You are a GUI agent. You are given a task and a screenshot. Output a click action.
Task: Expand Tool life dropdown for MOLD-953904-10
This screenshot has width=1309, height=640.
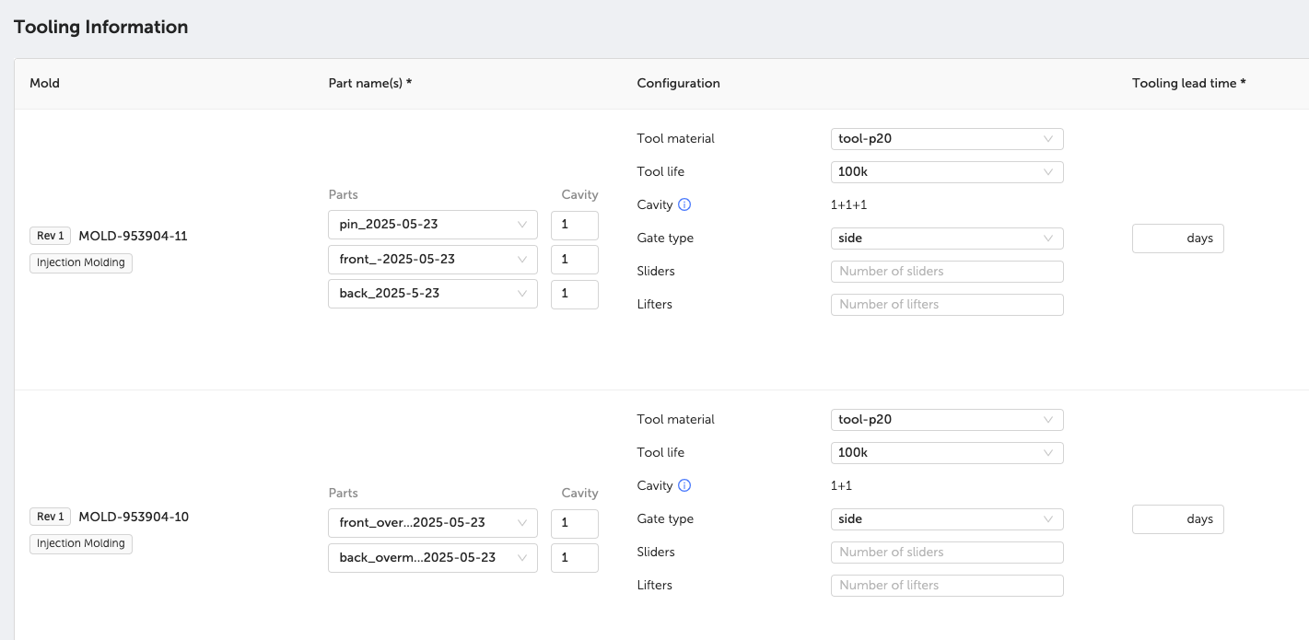coord(946,453)
